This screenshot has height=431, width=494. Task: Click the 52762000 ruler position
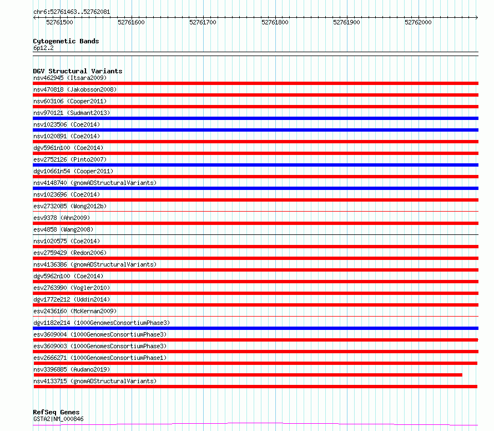418,22
